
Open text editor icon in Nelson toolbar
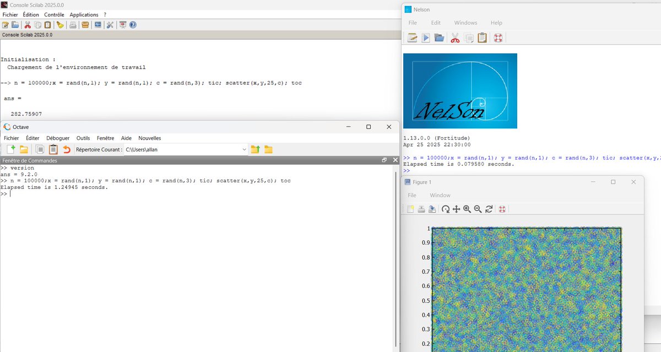point(412,38)
